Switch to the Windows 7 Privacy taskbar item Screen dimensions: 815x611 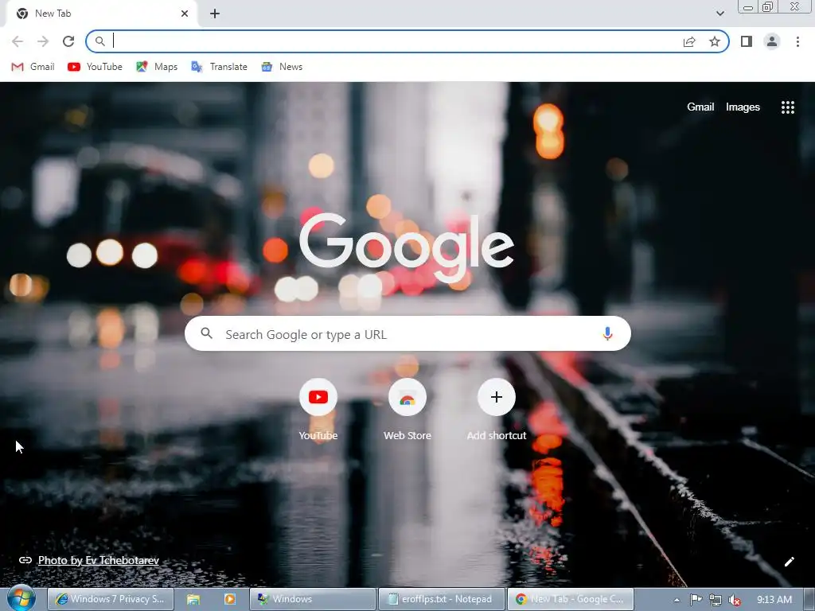(x=110, y=599)
